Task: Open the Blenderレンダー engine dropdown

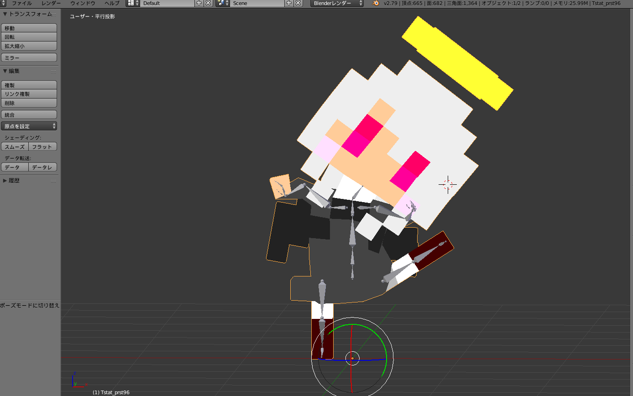Action: (x=337, y=3)
